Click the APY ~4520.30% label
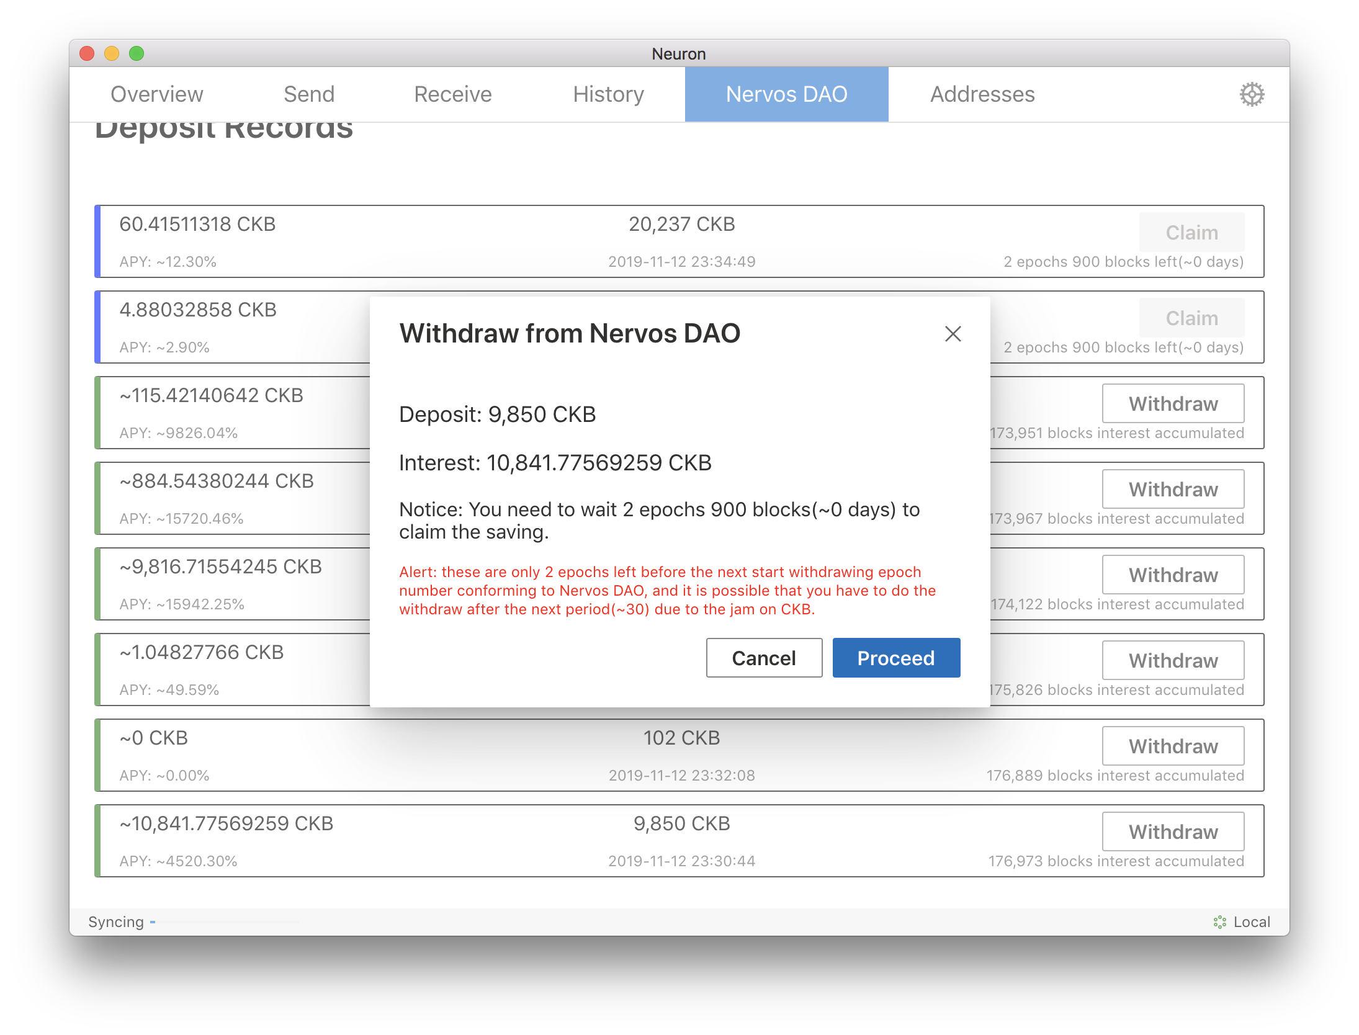The width and height of the screenshot is (1359, 1035). tap(179, 861)
